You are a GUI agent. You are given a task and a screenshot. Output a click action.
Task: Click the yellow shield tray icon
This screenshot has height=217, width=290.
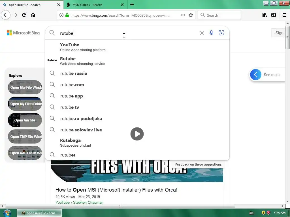[x=263, y=213]
